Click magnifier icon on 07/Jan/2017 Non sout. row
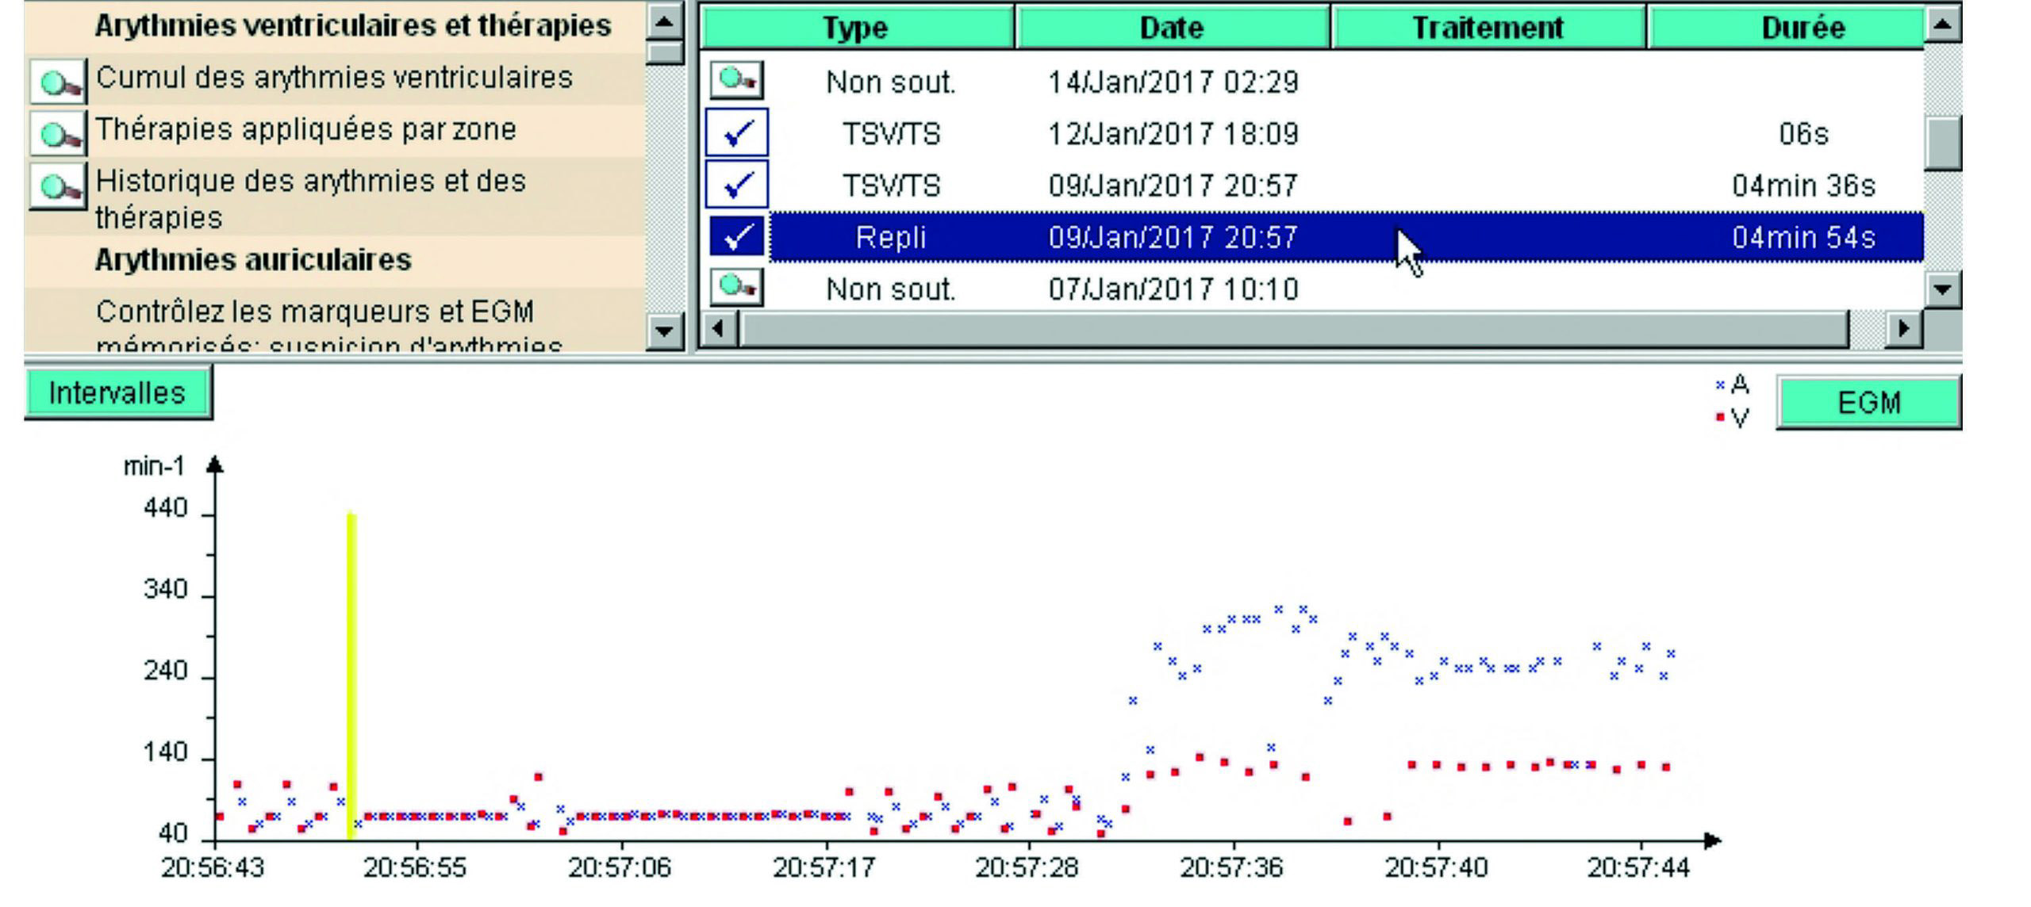2031x907 pixels. 736,286
